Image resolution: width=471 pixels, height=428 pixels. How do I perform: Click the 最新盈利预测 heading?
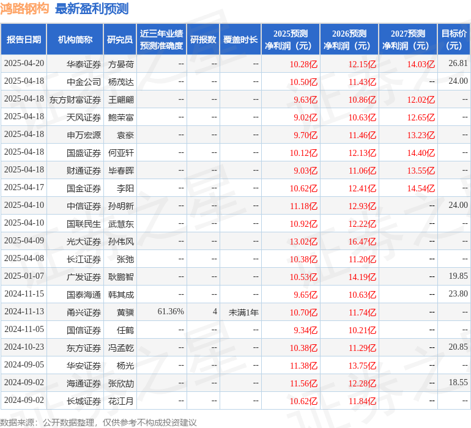click(92, 9)
